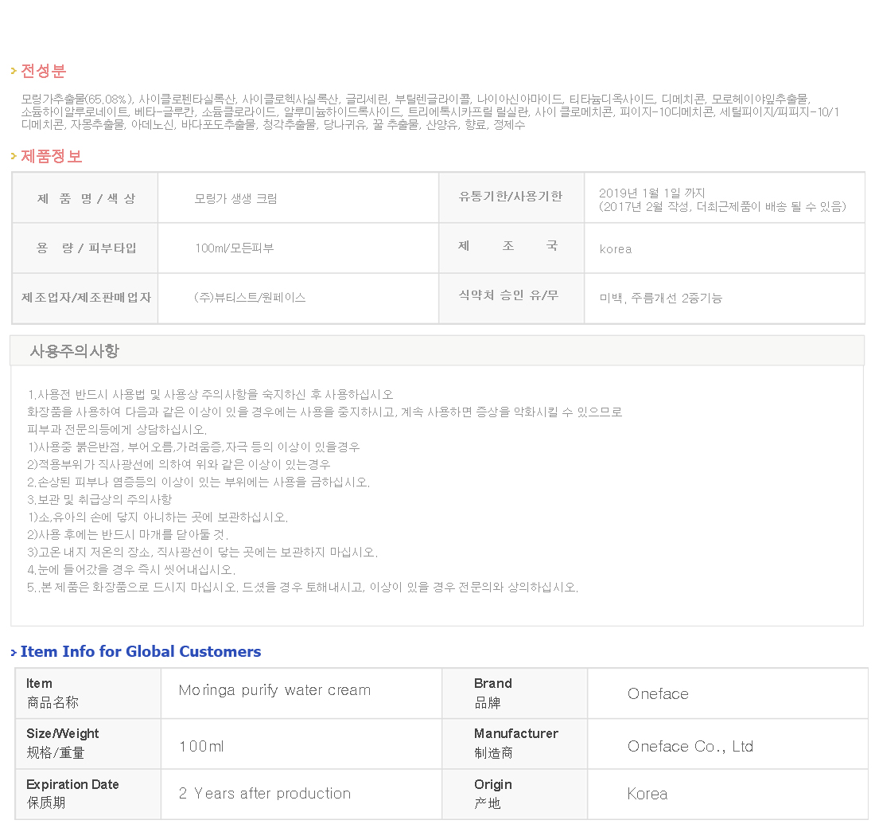The image size is (875, 824).
Task: Click the (주)뷰티스트/원페이스 manufacturer text
Action: coord(250,298)
